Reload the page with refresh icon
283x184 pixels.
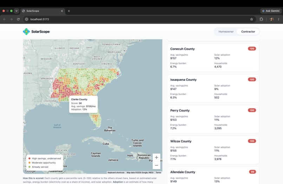18,19
